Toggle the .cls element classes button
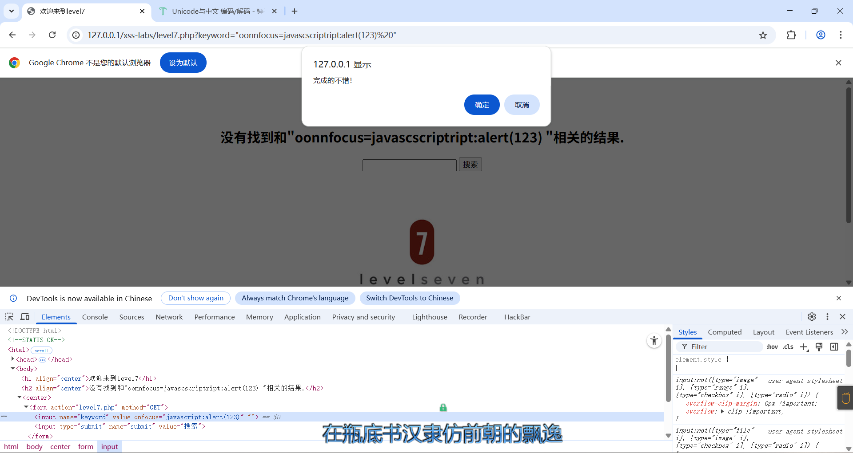The width and height of the screenshot is (853, 453). [788, 347]
